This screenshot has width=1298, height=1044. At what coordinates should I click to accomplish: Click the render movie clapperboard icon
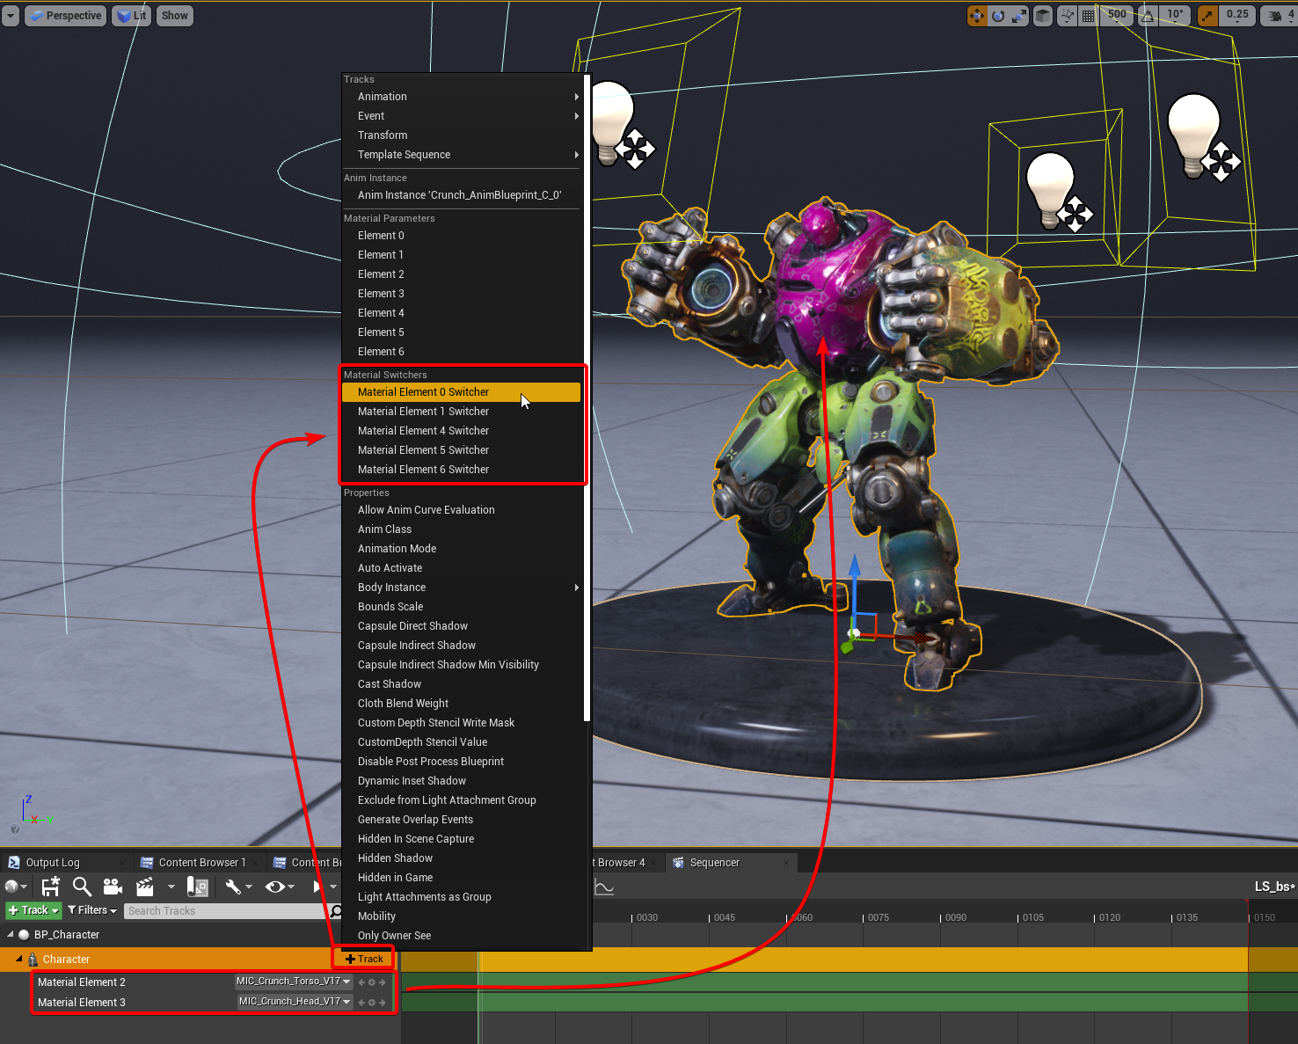(x=145, y=887)
